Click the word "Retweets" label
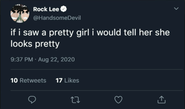Image resolution: width=185 pixels, height=109 pixels. pos(33,81)
